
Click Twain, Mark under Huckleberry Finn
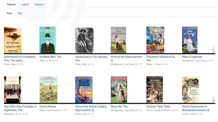point(10,64)
